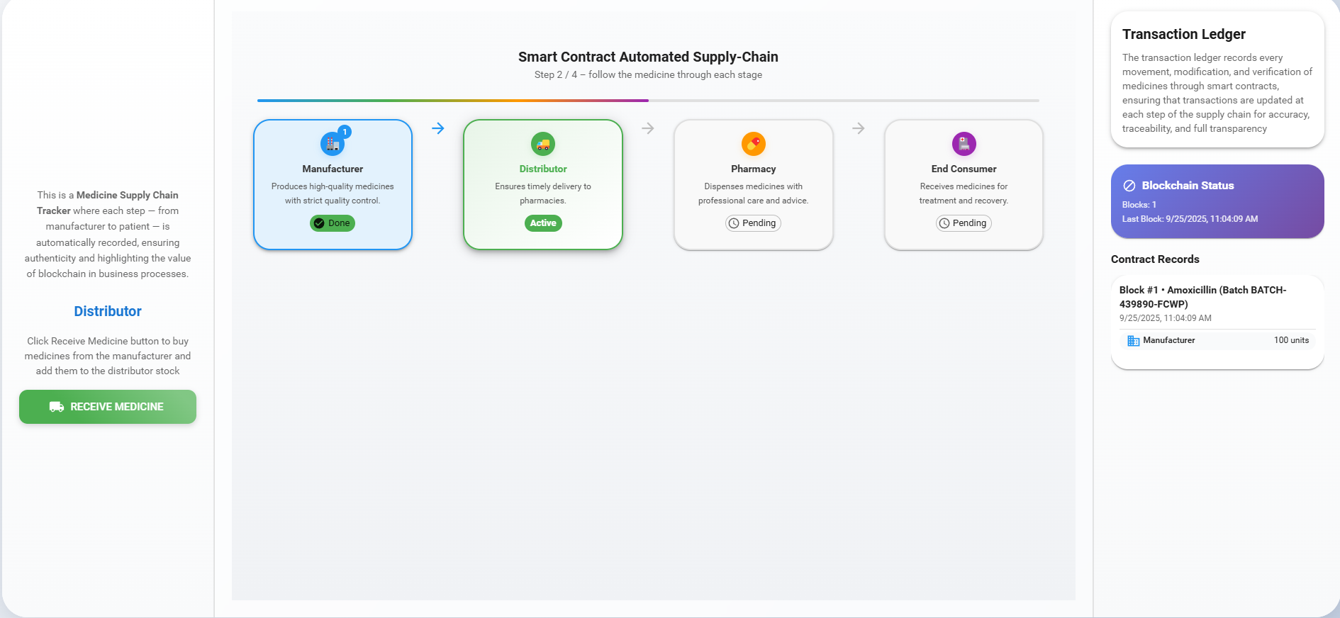Click the supply-chain step progress bar

pos(648,101)
